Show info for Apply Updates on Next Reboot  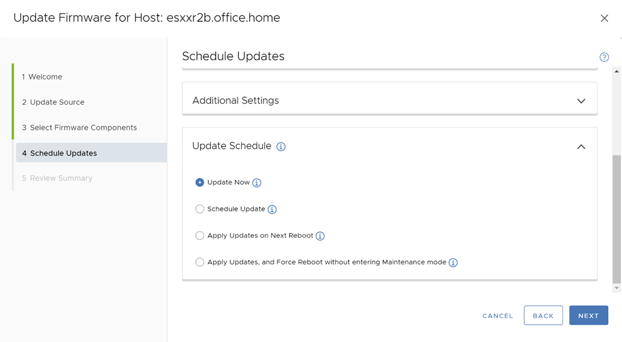(320, 236)
